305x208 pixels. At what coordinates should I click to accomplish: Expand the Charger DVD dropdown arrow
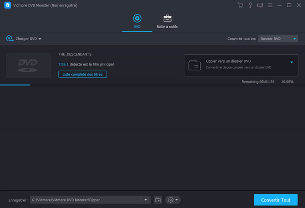pos(40,39)
